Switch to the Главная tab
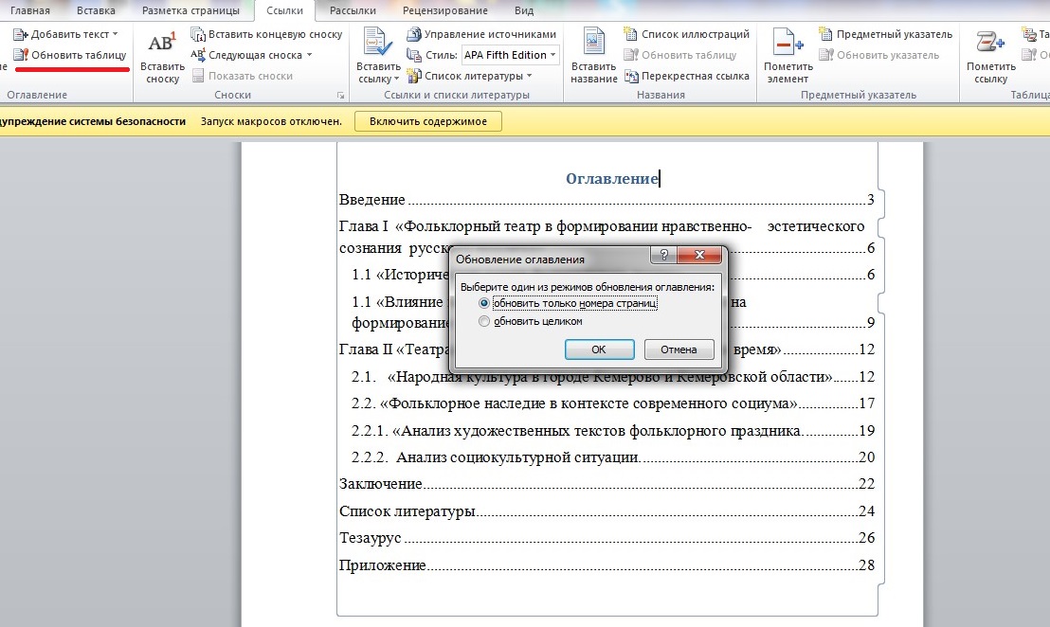Viewport: 1050px width, 627px height. click(30, 10)
